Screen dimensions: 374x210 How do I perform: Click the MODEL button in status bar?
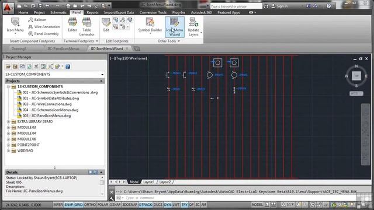click(257, 205)
